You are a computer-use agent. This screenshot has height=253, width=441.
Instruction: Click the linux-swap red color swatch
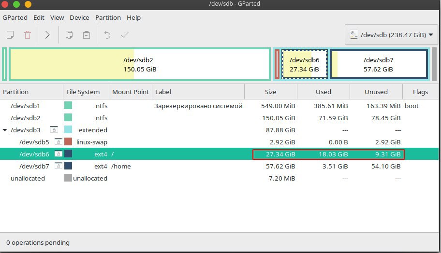pyautogui.click(x=68, y=141)
